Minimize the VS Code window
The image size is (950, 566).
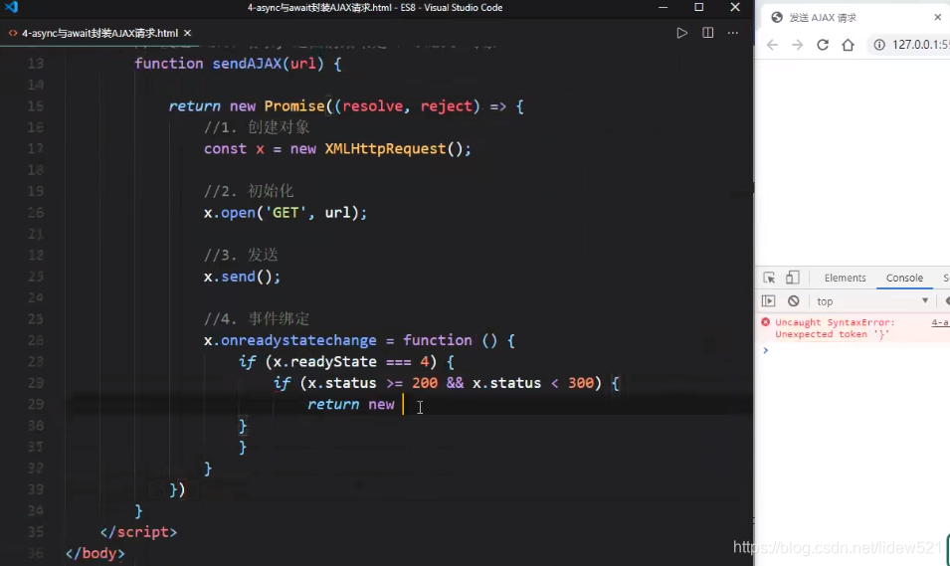pyautogui.click(x=663, y=7)
